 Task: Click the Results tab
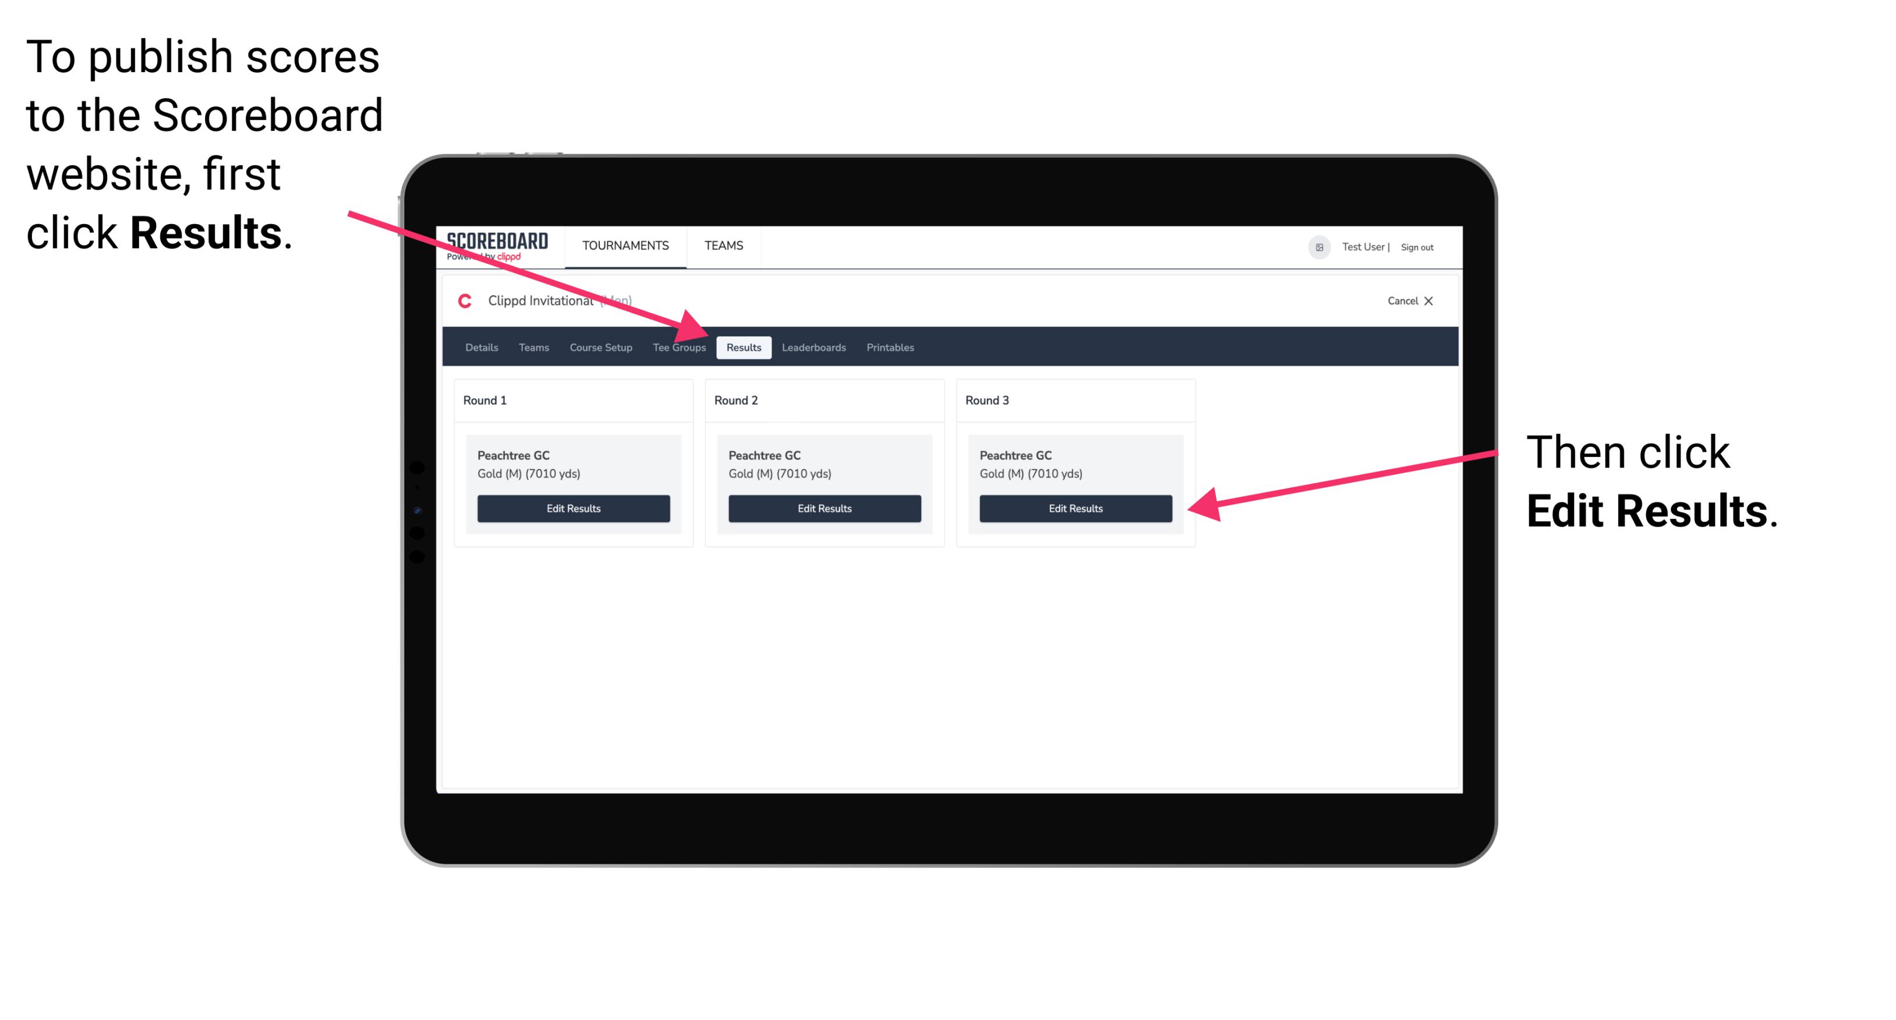pyautogui.click(x=742, y=347)
